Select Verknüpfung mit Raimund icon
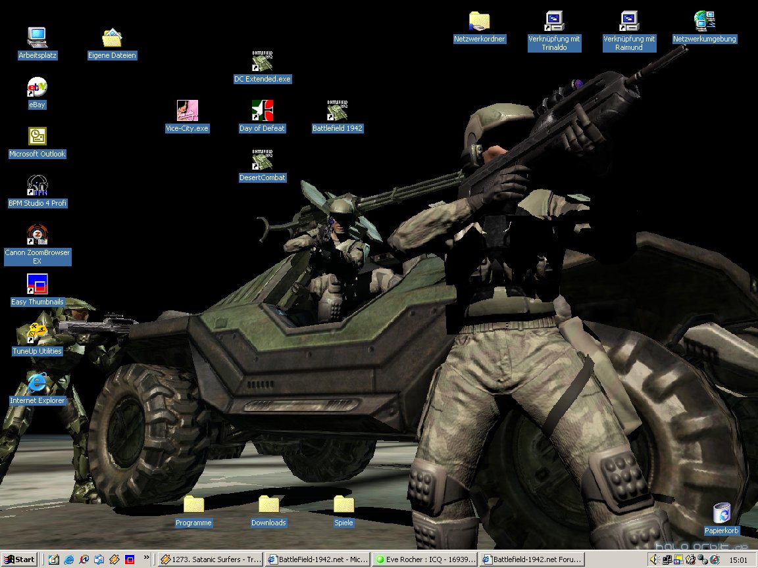Viewport: 758px width, 568px height. [x=629, y=31]
